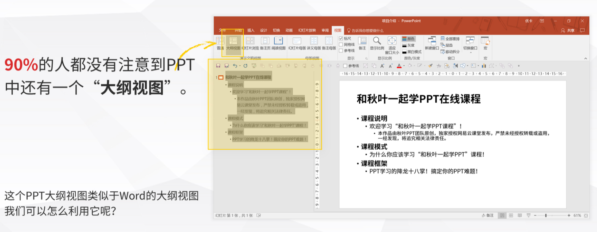The width and height of the screenshot is (597, 232).
Task: Enable the Gridlines (网格线) checkbox
Action: tap(341, 45)
